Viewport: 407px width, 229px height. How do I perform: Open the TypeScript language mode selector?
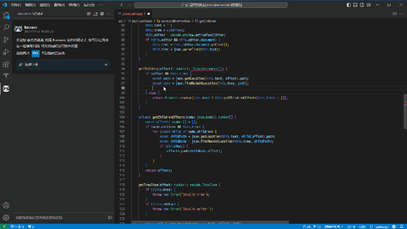click(x=381, y=226)
